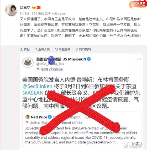Open the @ASEAN mention link
Viewport: 147px width, 150px height.
click(33, 93)
